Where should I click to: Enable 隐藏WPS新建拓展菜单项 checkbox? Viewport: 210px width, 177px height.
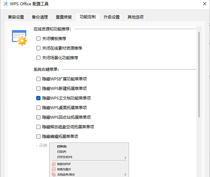point(38,88)
